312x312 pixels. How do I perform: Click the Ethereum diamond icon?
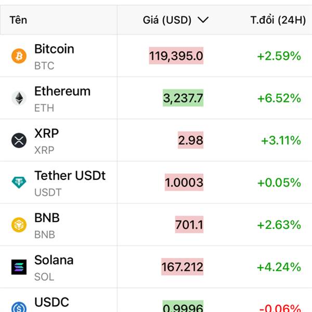(x=19, y=98)
